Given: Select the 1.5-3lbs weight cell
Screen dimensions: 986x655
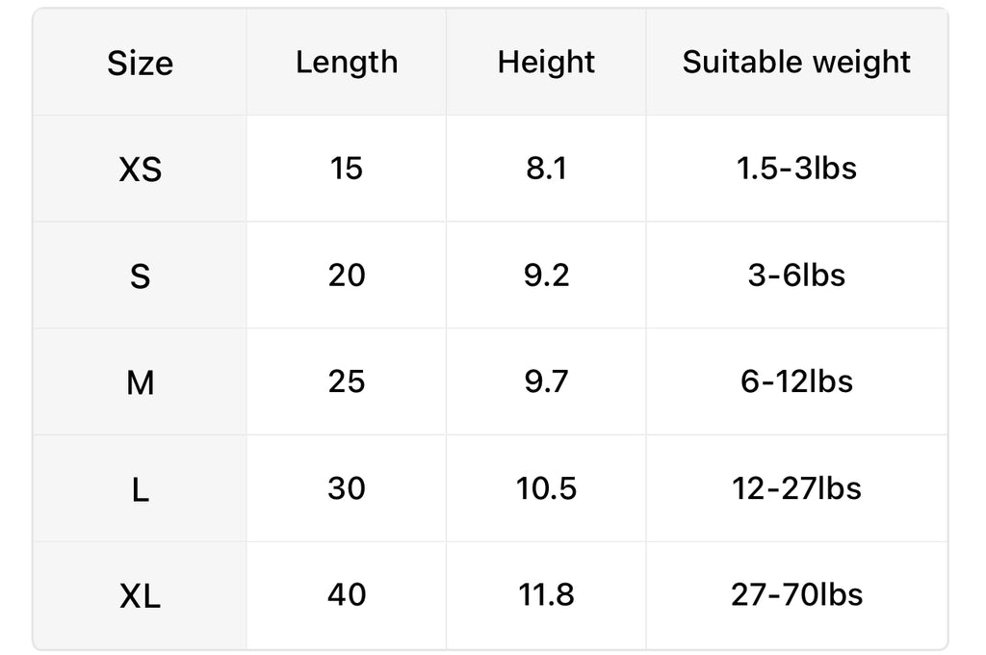Looking at the screenshot, I should pos(796,169).
